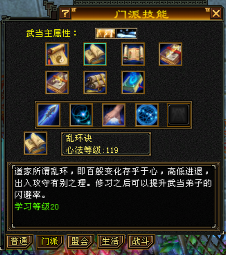The height and width of the screenshot is (255, 226).
Task: Activate the flying sword skill icon
Action: (49, 115)
